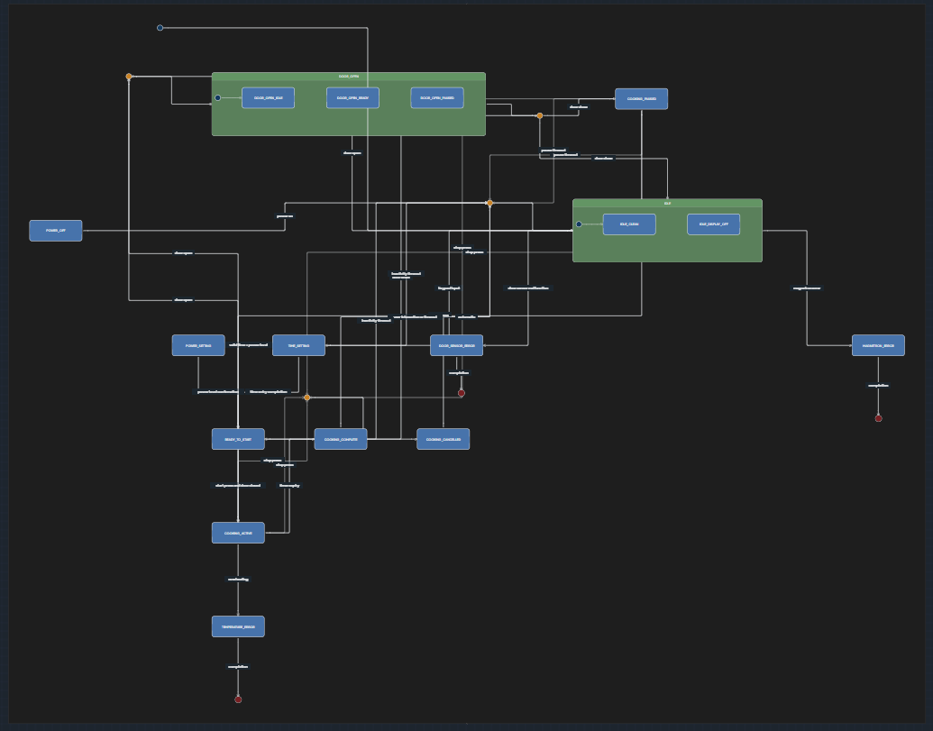
Task: Click the red final state below TEMPERATURE_ERROR
Action: coord(238,699)
